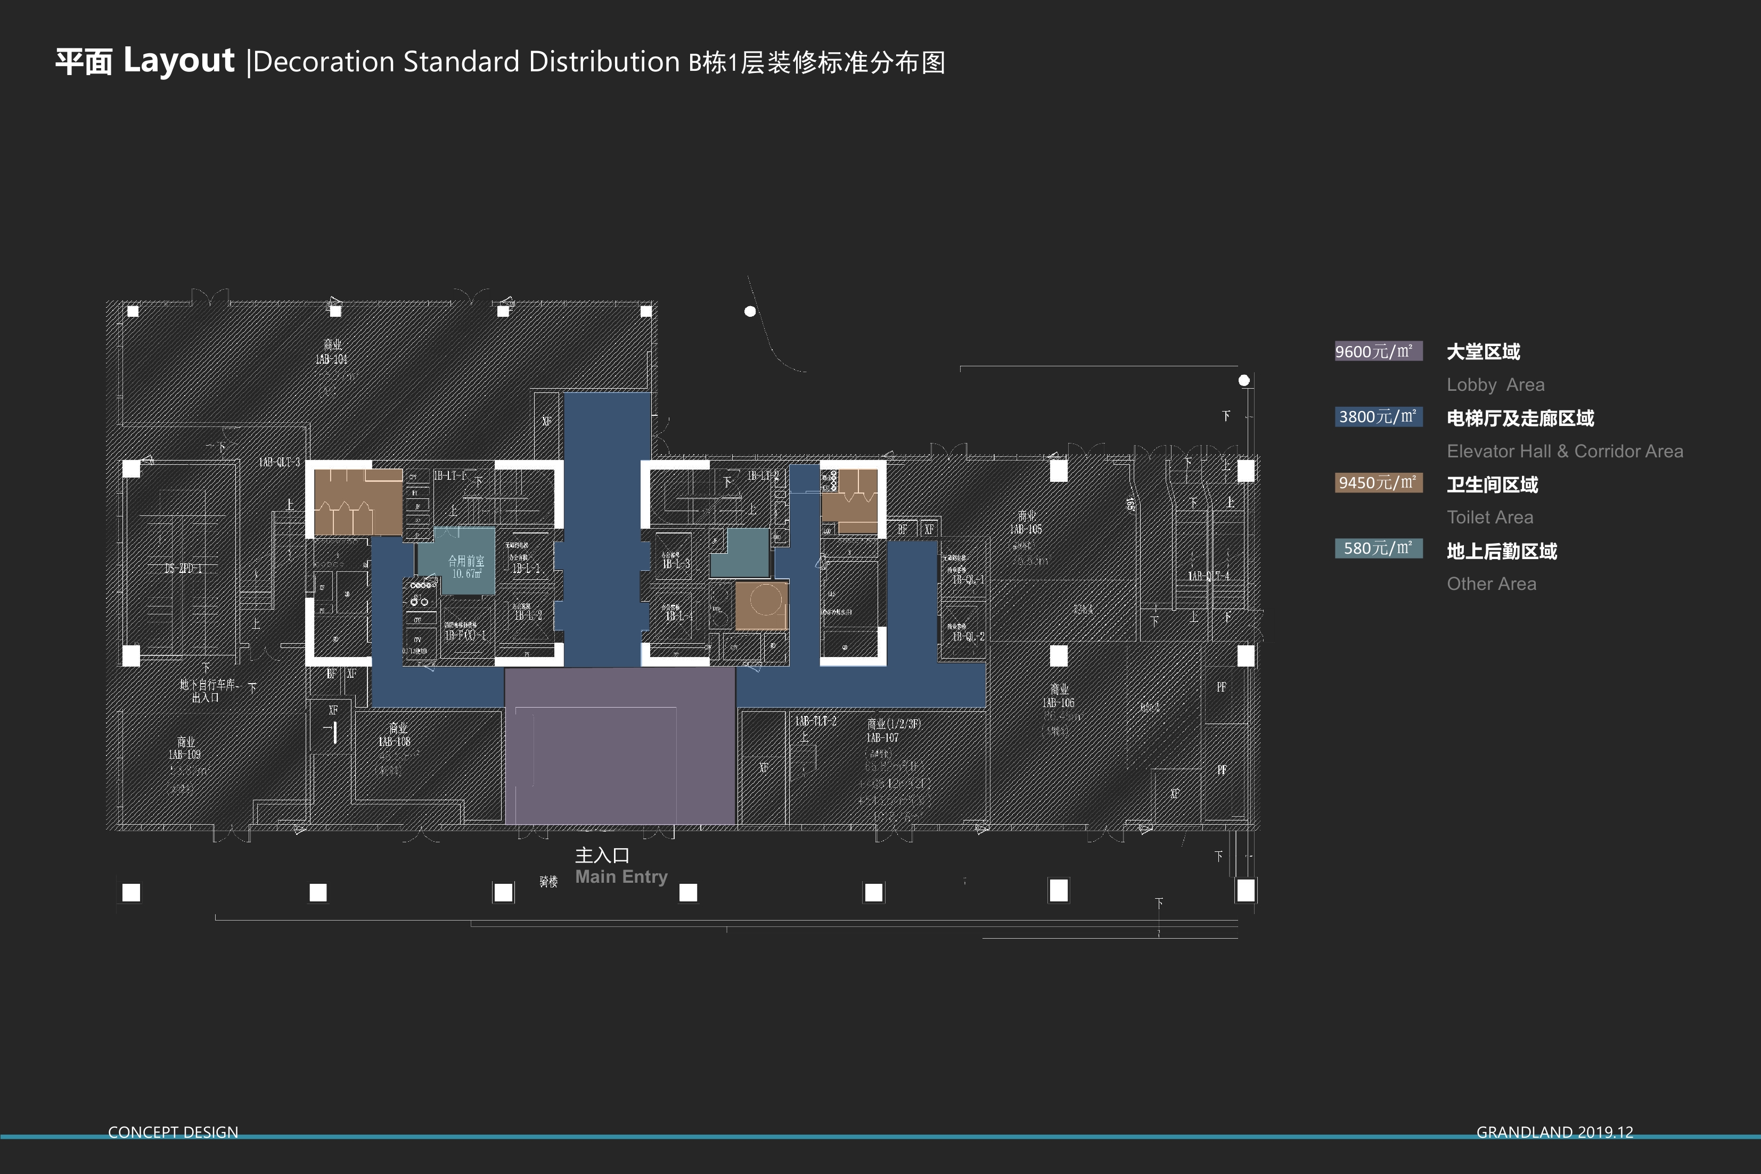The height and width of the screenshot is (1174, 1761).
Task: Click the 平面 Layout title text
Action: [145, 61]
